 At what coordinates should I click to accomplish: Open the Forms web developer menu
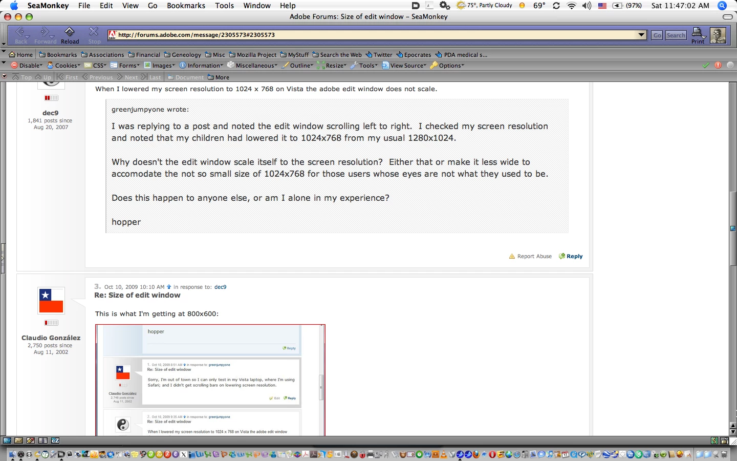click(125, 66)
